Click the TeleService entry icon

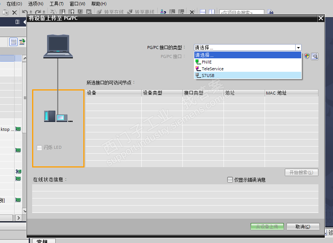click(198, 69)
